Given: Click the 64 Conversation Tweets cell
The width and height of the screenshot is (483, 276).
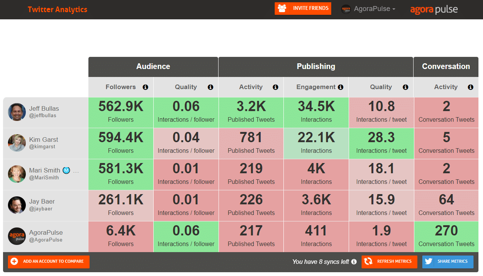Looking at the screenshot, I should point(446,206).
